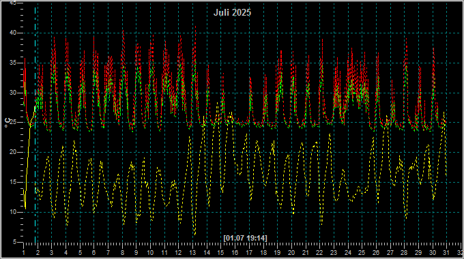
Task: Select day 22 on the x-axis
Action: coord(319,253)
